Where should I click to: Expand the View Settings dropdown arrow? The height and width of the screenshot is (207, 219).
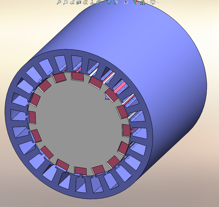pyautogui.click(x=158, y=2)
